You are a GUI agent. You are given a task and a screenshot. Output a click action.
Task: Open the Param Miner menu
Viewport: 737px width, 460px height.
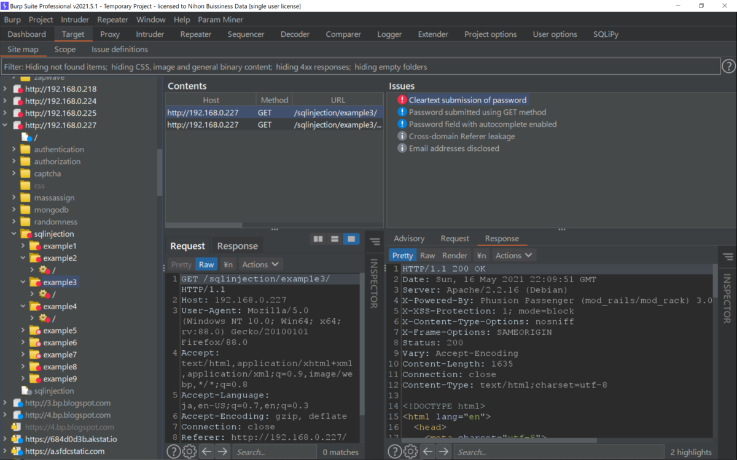tap(220, 20)
